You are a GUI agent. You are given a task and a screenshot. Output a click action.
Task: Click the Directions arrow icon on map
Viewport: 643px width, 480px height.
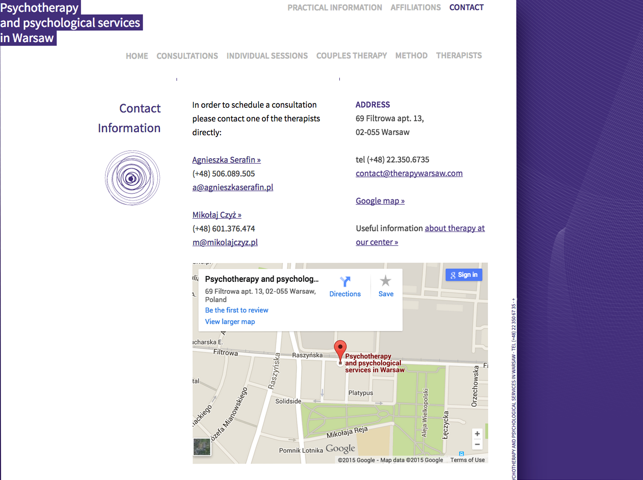[345, 281]
